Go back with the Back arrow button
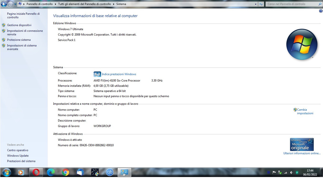The height and width of the screenshot is (182, 323). point(4,4)
